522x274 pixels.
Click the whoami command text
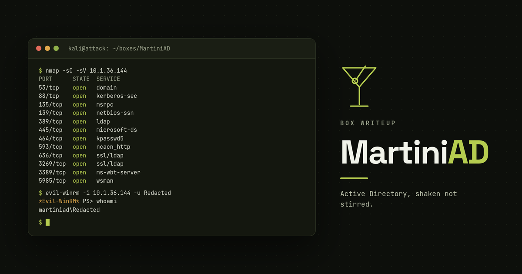point(107,201)
